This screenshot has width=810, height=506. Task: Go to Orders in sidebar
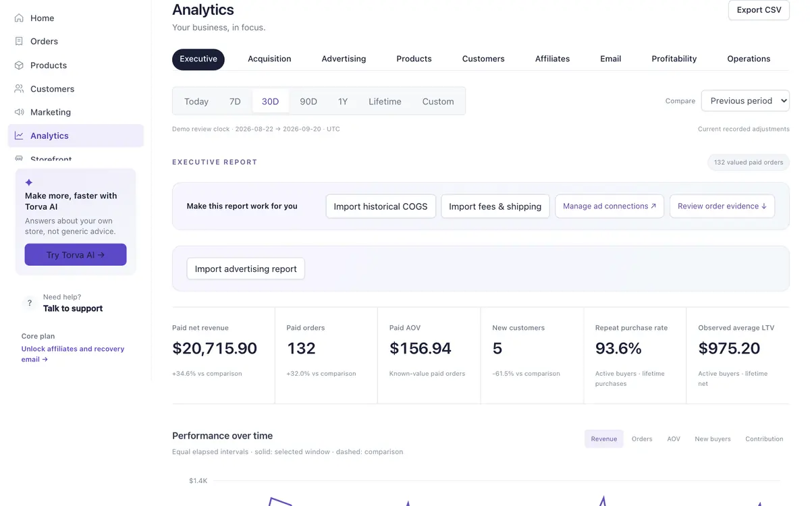point(76,41)
